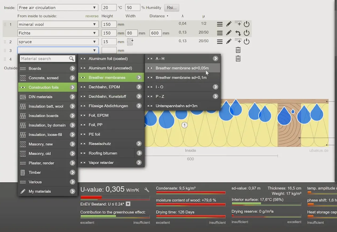
Task: Open the Free air circulation dropdown
Action: coord(58,8)
